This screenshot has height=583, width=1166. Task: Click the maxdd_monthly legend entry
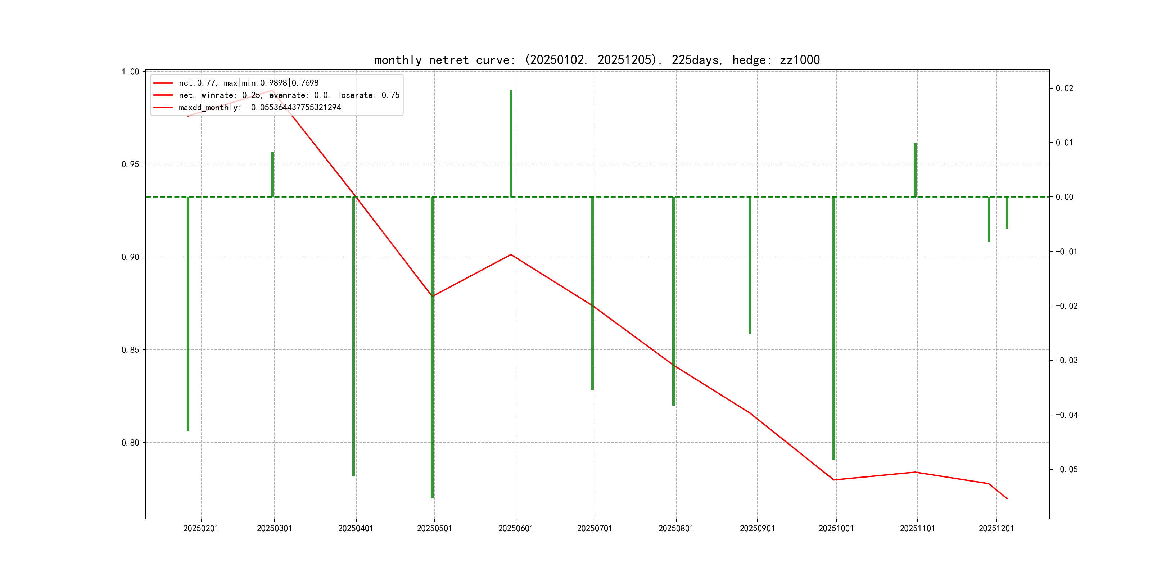[x=260, y=107]
